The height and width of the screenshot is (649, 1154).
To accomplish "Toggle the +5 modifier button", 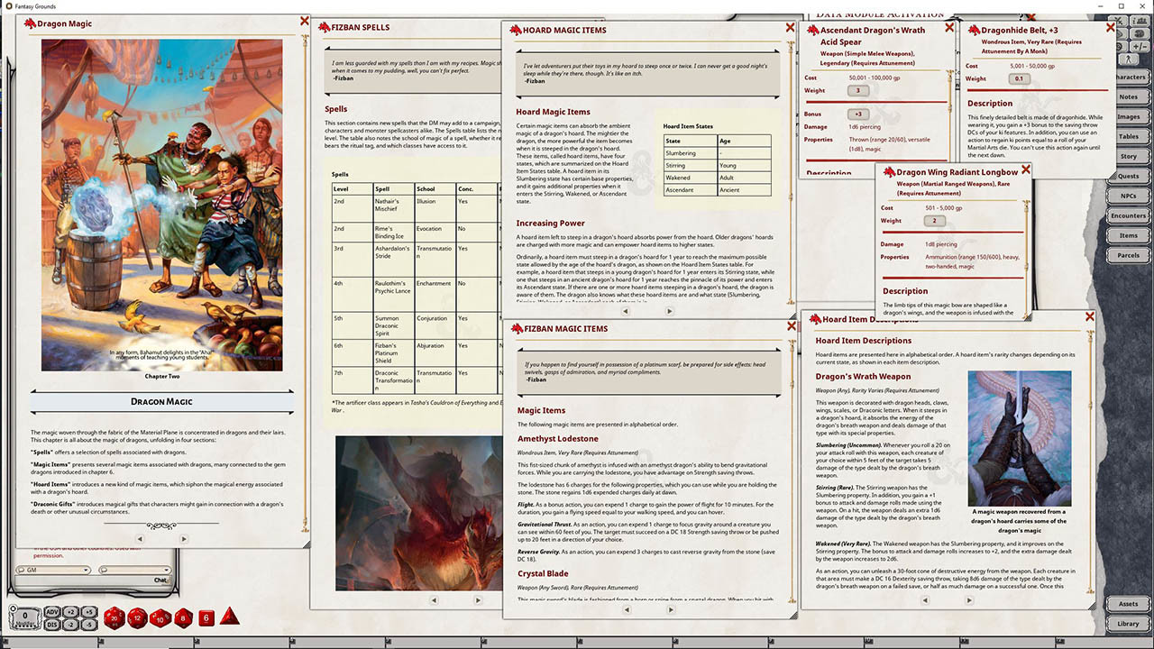I will coord(88,612).
